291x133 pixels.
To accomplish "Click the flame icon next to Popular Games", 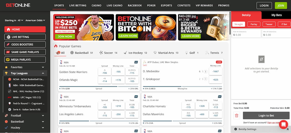I will click(56, 46).
